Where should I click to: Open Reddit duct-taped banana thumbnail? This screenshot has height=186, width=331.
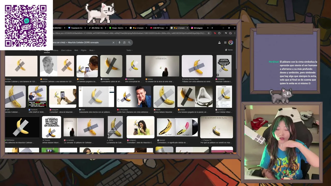[x=164, y=97]
